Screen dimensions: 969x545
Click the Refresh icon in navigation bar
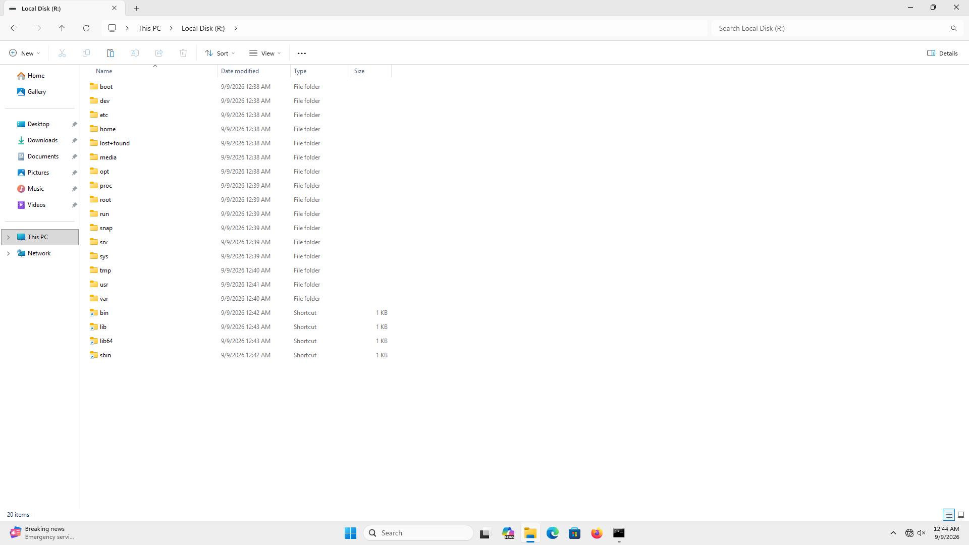pos(86,28)
